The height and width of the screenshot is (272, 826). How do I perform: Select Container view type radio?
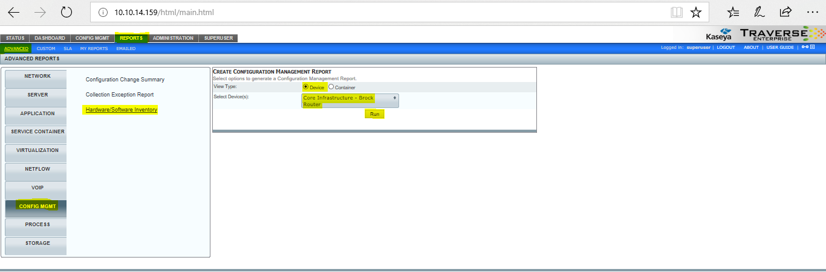pos(331,87)
